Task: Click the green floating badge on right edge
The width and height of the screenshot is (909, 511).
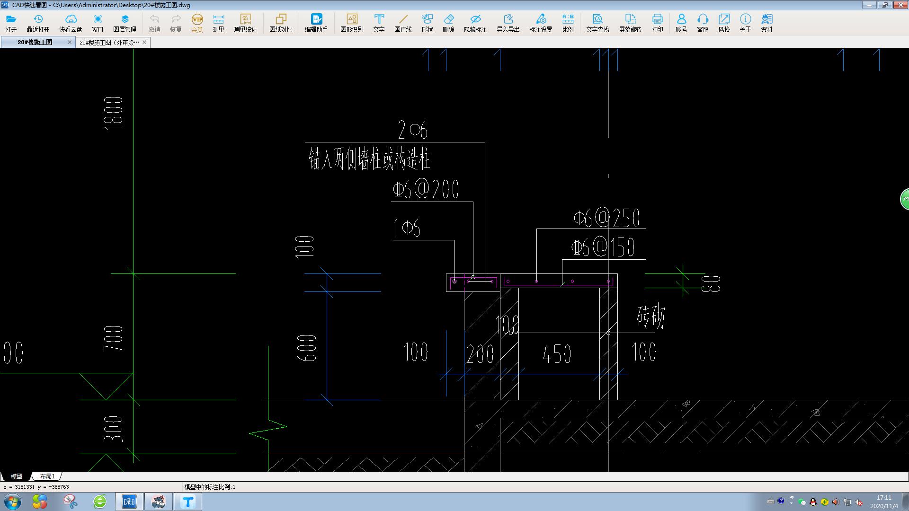Action: (x=904, y=199)
